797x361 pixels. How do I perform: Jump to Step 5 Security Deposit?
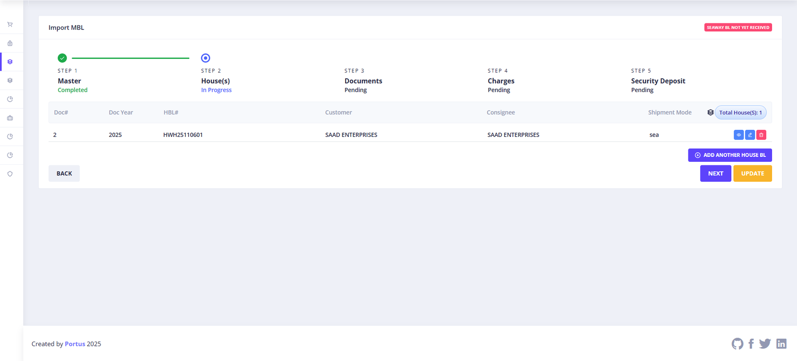click(658, 81)
